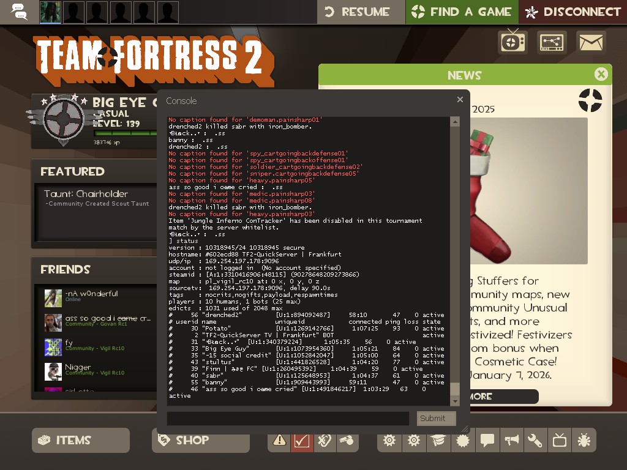
Task: Click the first empty party member slot
Action: point(74,12)
